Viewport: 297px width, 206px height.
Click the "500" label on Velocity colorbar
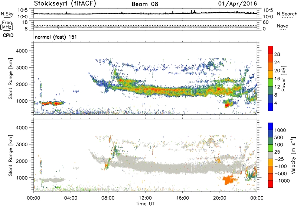click(x=279, y=138)
